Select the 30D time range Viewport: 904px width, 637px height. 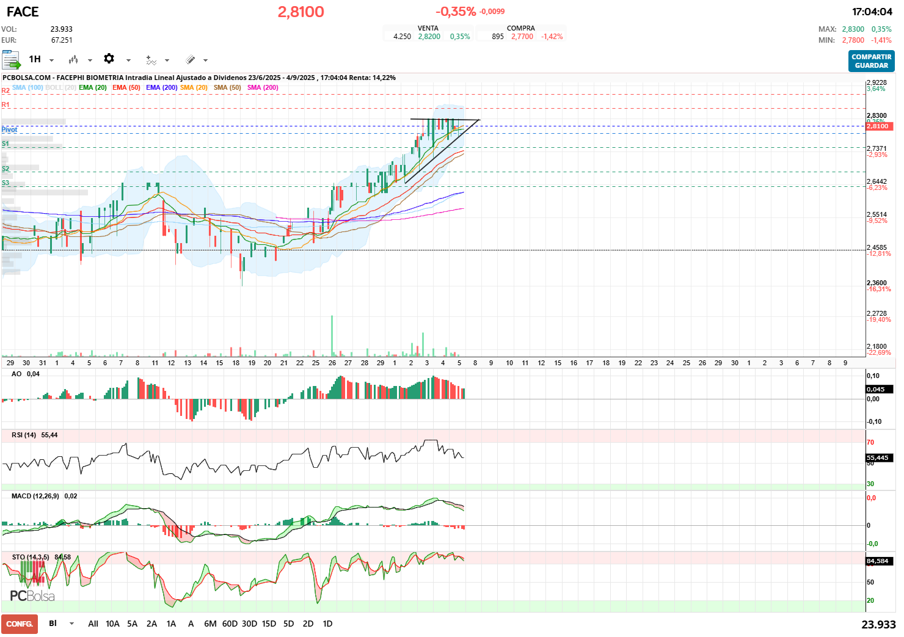(249, 624)
